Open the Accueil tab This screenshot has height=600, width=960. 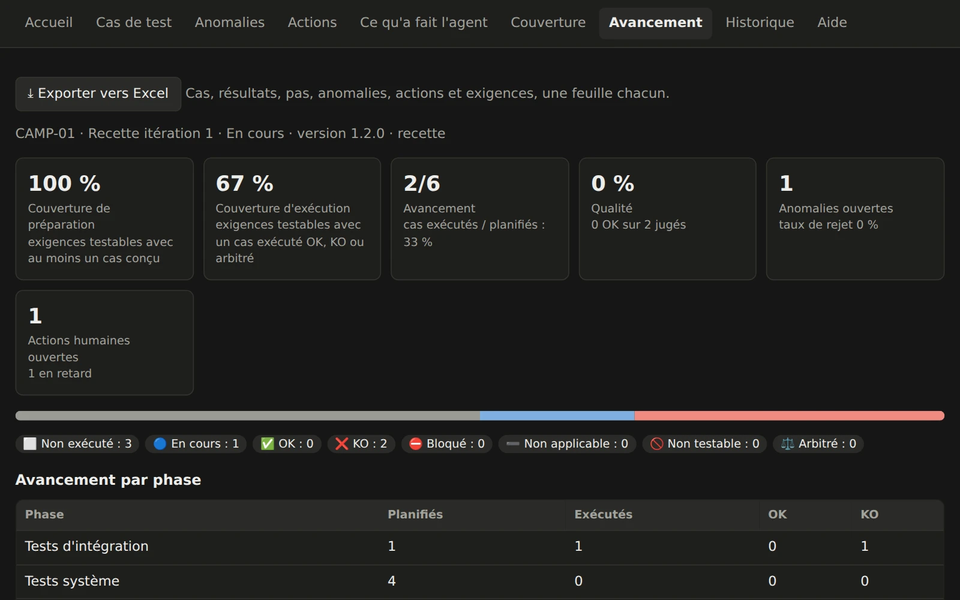(x=49, y=23)
